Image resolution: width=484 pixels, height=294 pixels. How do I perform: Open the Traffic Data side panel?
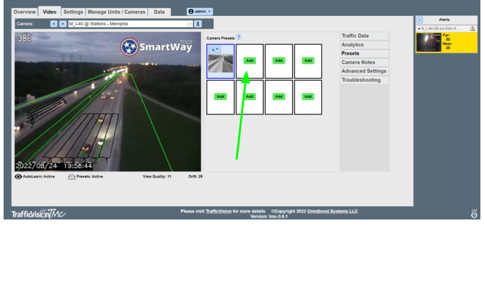364,36
